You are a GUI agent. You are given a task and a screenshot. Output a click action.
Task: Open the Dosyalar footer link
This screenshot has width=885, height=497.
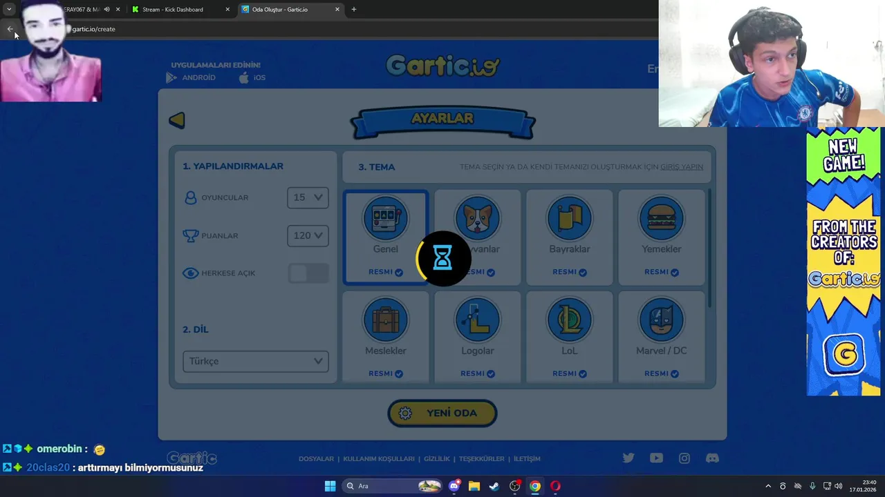(316, 458)
